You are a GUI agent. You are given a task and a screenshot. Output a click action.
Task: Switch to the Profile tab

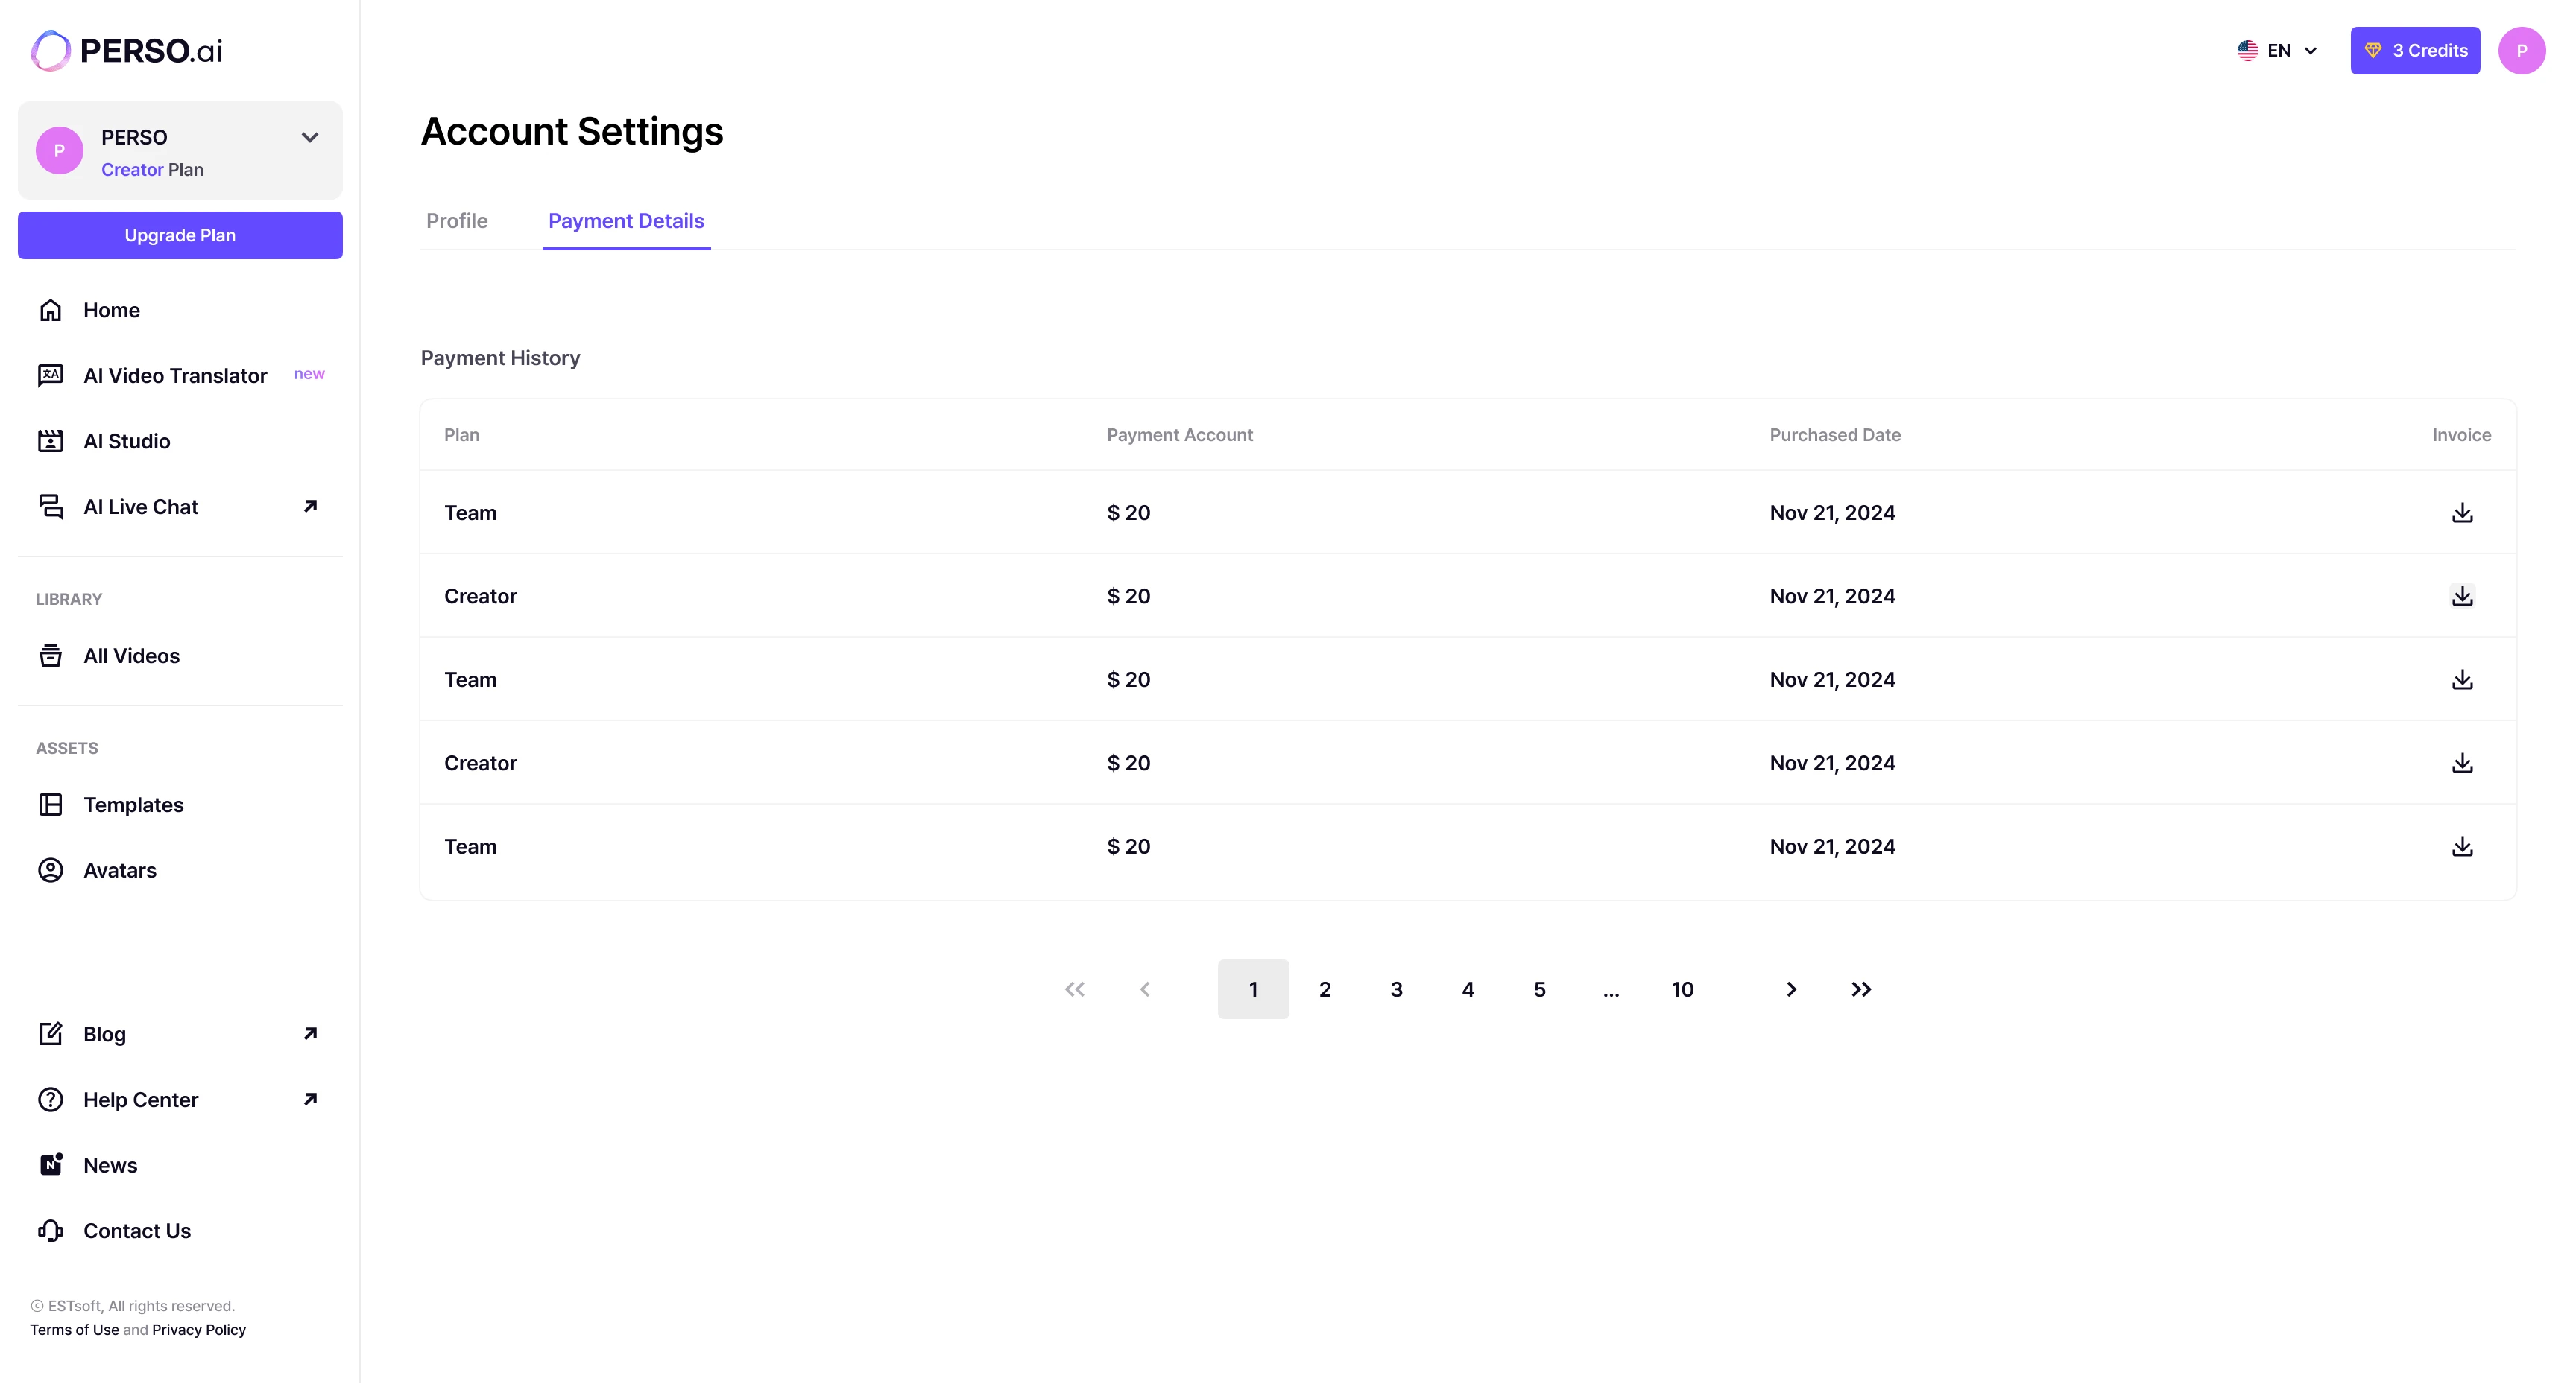(457, 221)
